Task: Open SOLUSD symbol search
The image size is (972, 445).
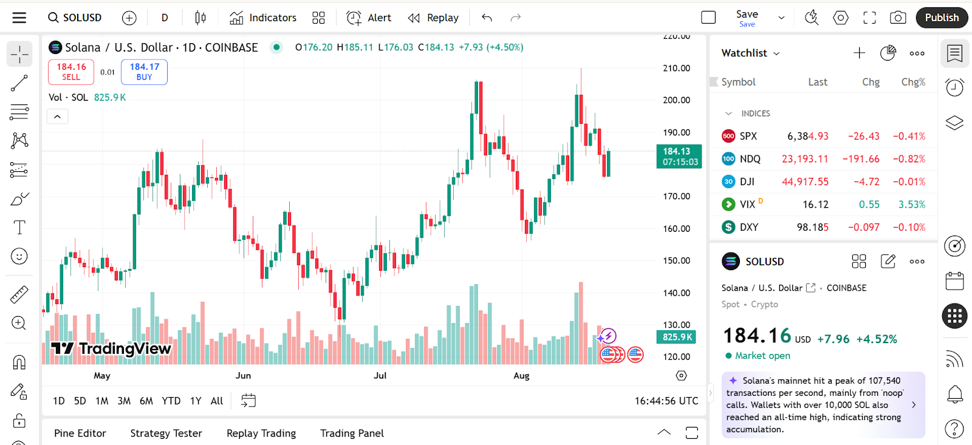Action: 75,18
